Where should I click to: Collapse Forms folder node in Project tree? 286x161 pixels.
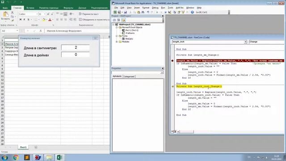click(117, 36)
